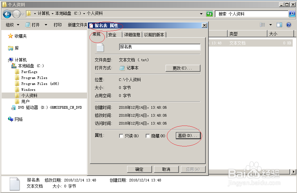Screen dimensions: 297x193
Task: Click the Forward navigation arrow
Action: tap(16, 14)
